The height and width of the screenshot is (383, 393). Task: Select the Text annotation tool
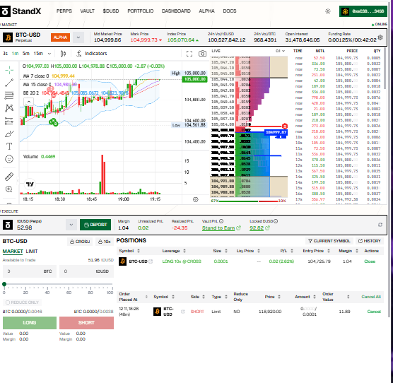tap(9, 146)
